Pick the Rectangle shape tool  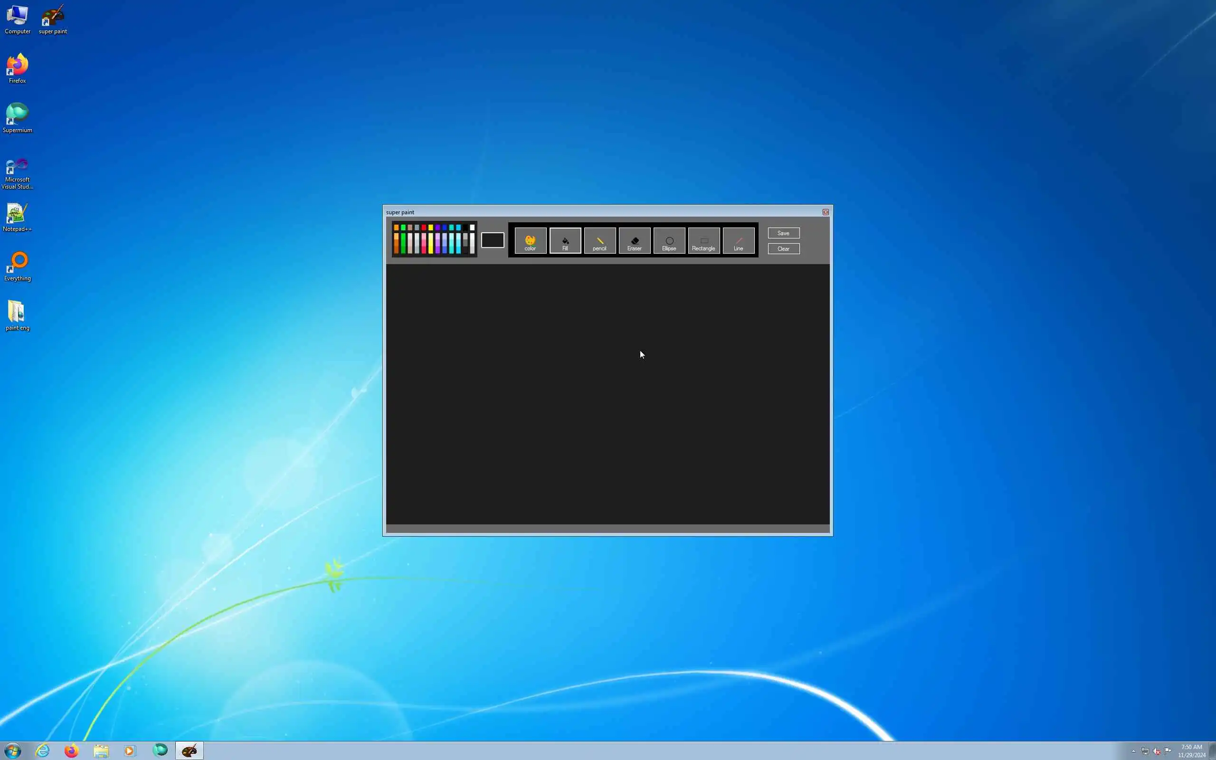[x=703, y=241]
